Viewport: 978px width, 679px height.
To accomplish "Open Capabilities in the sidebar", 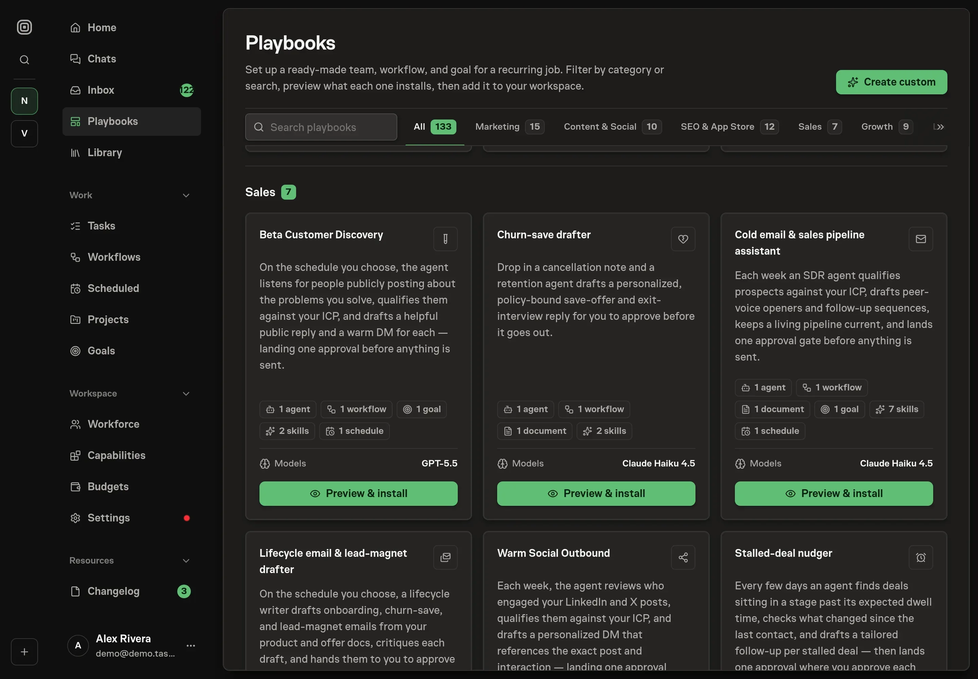I will coord(131,455).
